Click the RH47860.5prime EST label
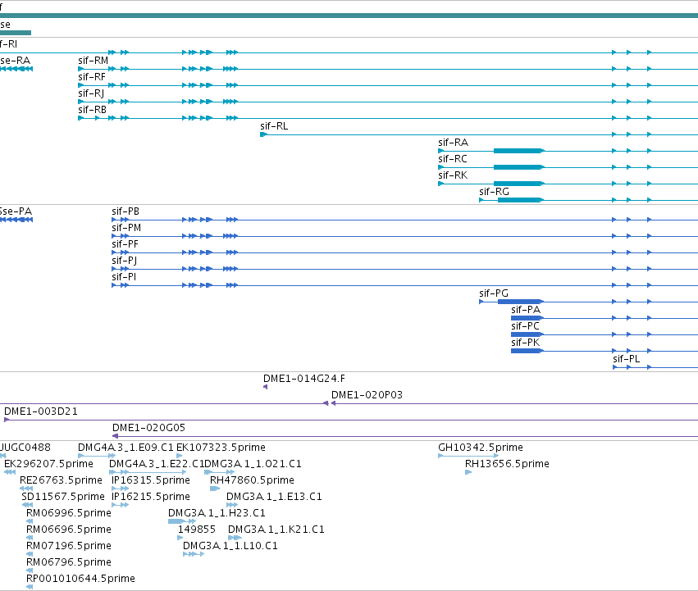This screenshot has width=698, height=591. click(252, 480)
